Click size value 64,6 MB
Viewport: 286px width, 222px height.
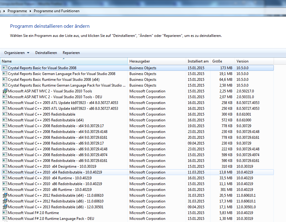click(226, 80)
